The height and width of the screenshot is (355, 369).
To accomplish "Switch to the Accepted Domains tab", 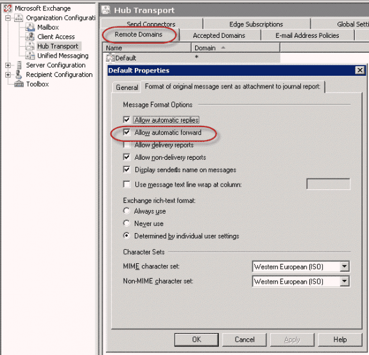I will (219, 35).
